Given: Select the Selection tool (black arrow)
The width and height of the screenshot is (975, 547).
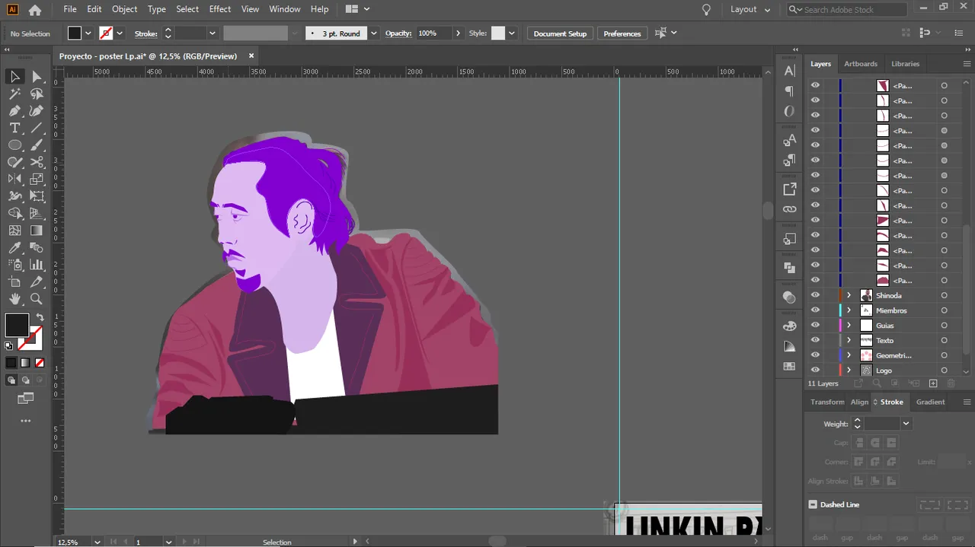Looking at the screenshot, I should point(14,76).
